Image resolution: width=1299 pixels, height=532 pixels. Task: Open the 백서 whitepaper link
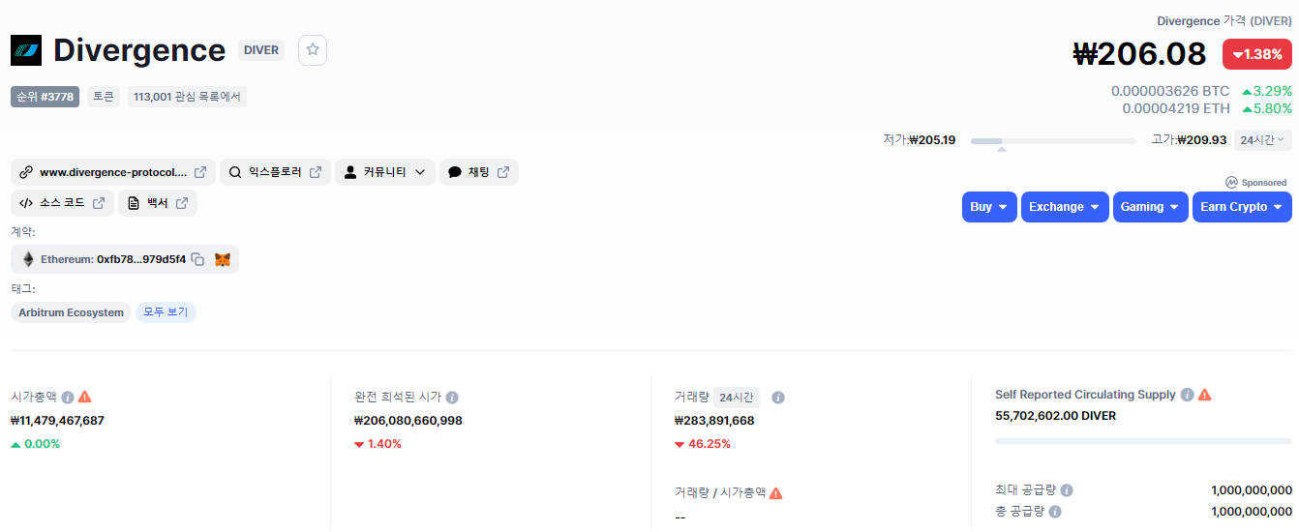158,203
